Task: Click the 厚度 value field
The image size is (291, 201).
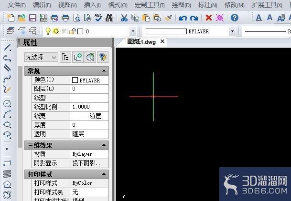Action: [89, 125]
